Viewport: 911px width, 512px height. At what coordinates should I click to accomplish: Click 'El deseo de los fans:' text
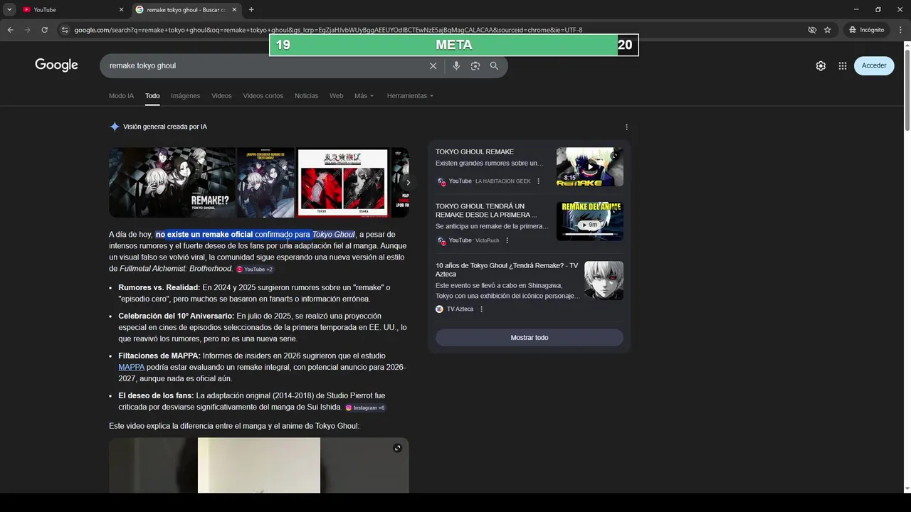tap(156, 395)
